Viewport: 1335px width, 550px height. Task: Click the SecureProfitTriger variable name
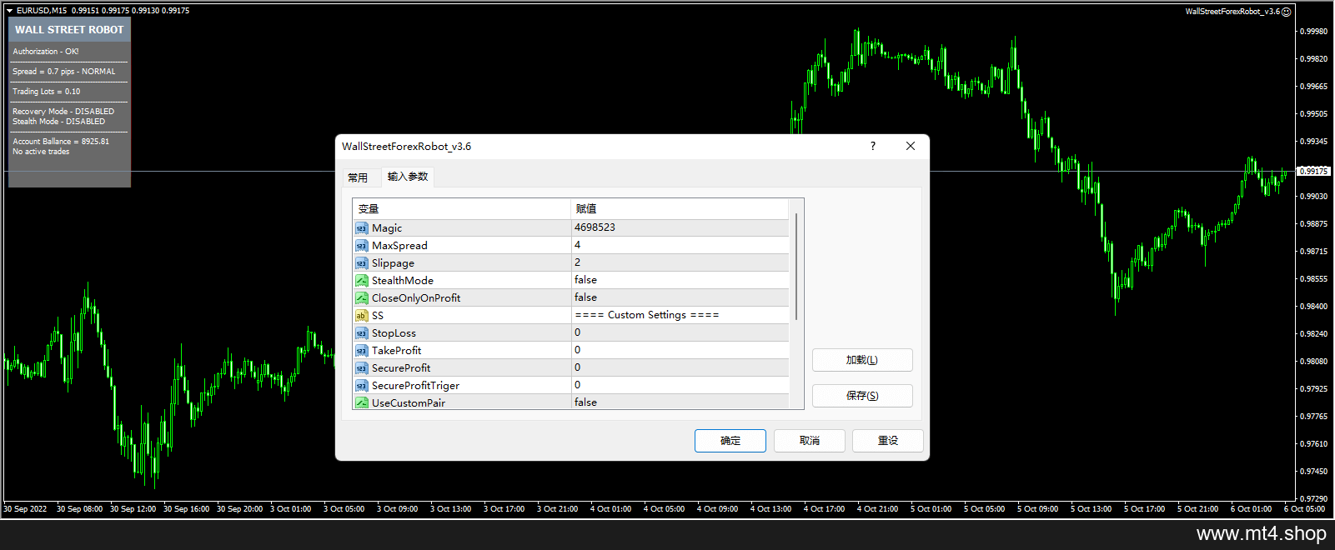pos(415,386)
